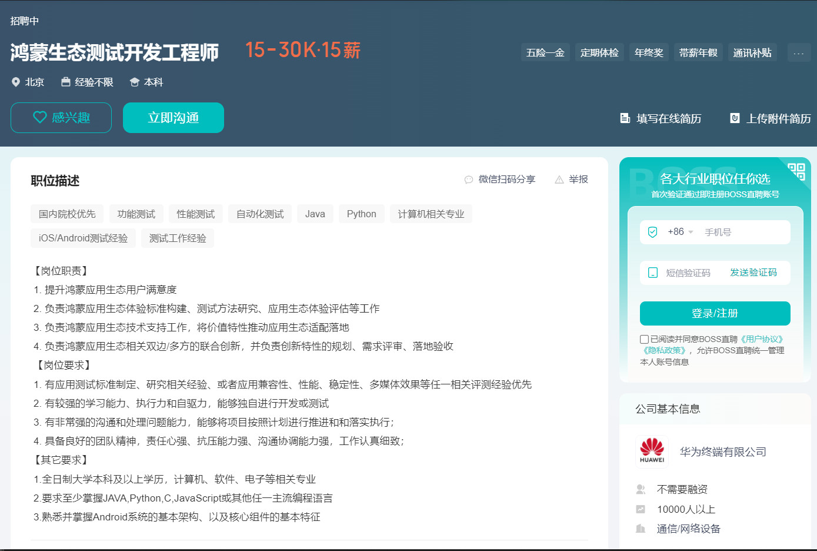Click the shield icon in phone field
The image size is (817, 551).
tap(652, 232)
